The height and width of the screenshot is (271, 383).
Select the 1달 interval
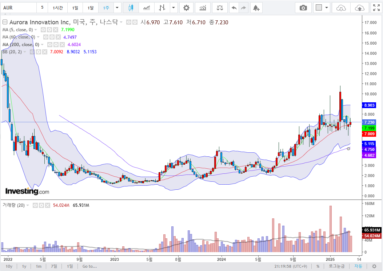(91, 8)
